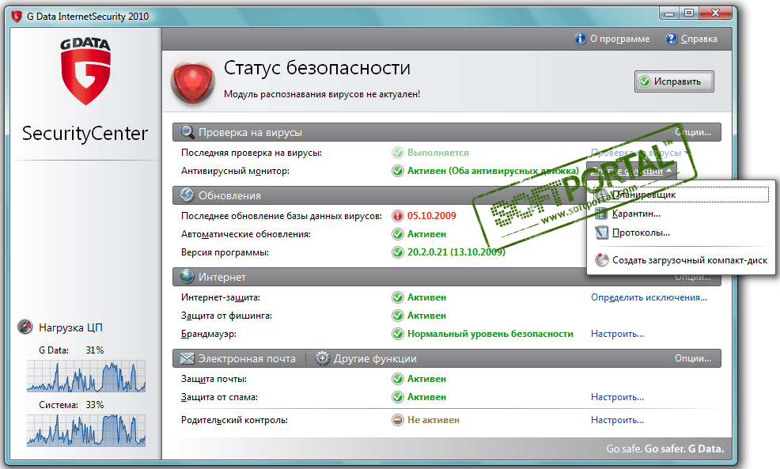Click the red warning icon beside 05.10.2009
The image size is (780, 469).
[x=397, y=216]
